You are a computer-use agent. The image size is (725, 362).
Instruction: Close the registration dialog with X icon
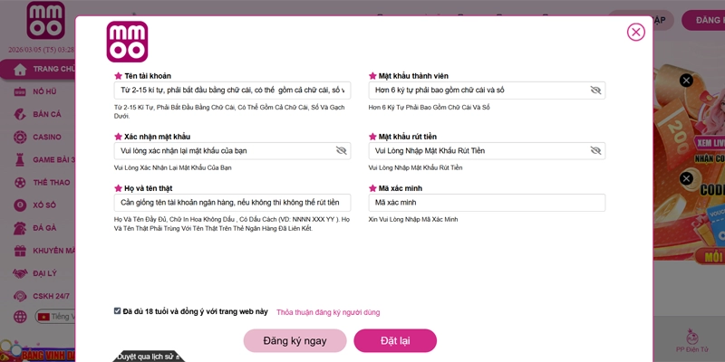click(636, 33)
